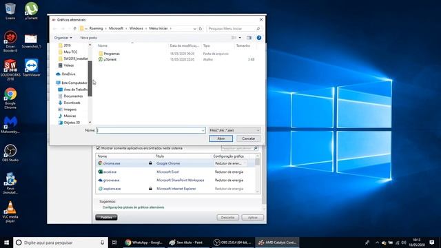Click the Aplicar button
The width and height of the screenshot is (441, 248).
pyautogui.click(x=253, y=218)
